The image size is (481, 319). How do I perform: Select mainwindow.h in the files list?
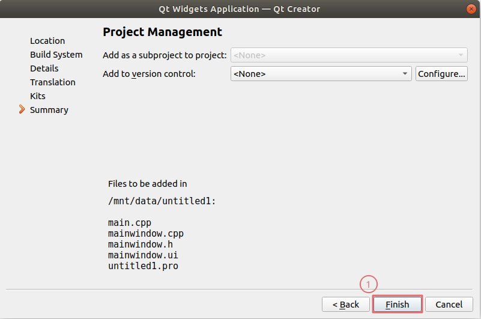[141, 245]
